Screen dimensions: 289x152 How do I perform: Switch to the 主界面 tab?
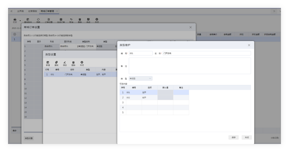[20, 11]
